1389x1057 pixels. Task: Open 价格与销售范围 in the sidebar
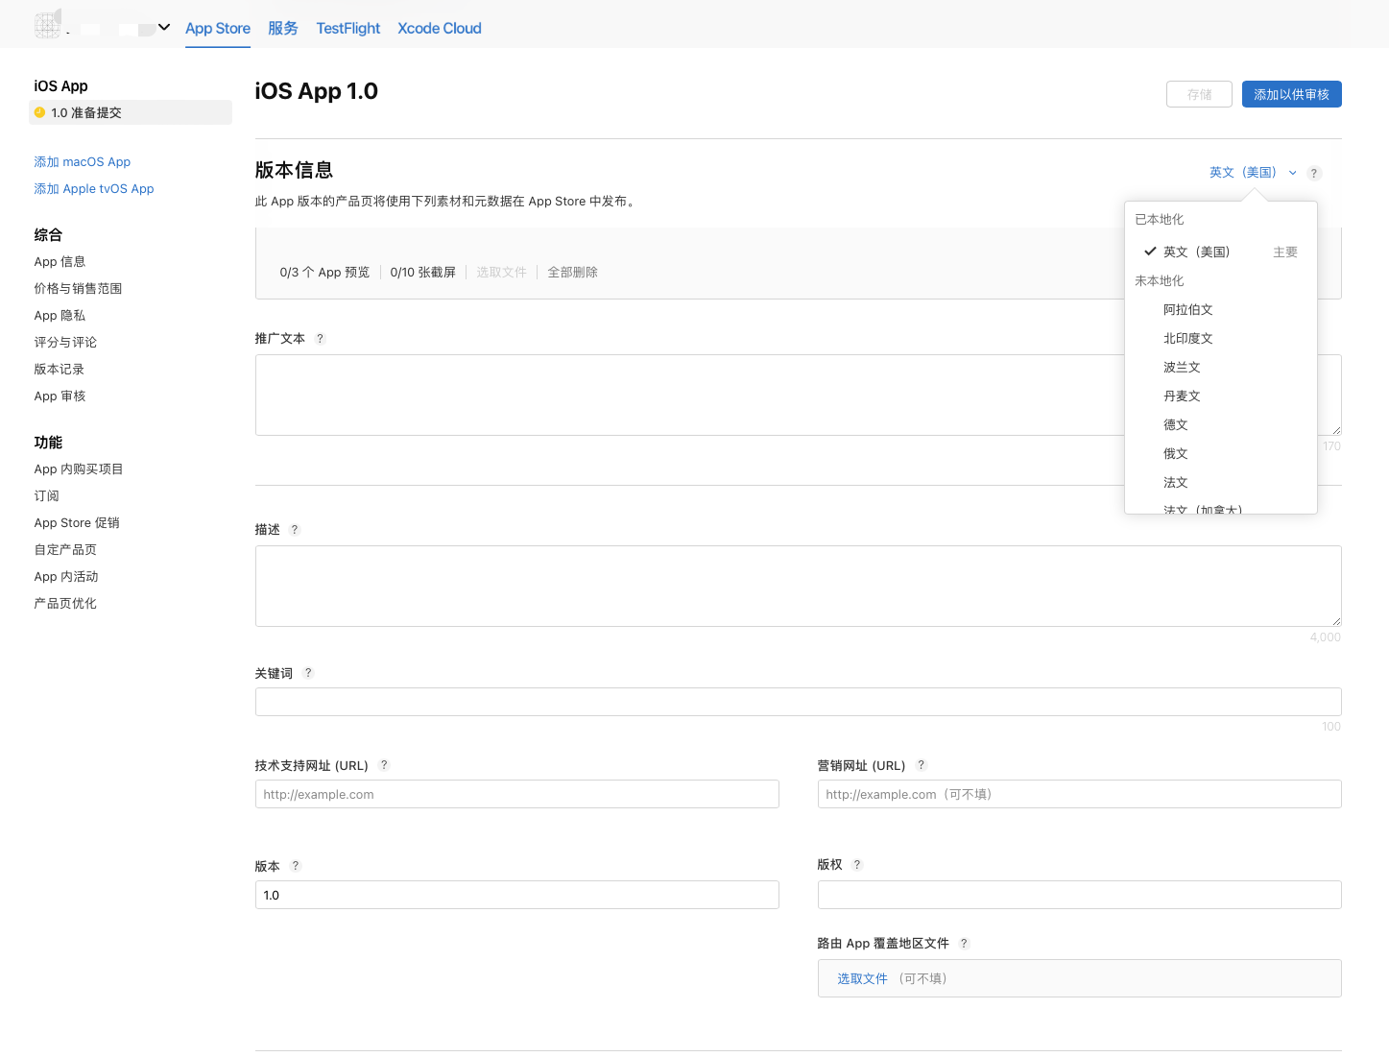pos(78,289)
